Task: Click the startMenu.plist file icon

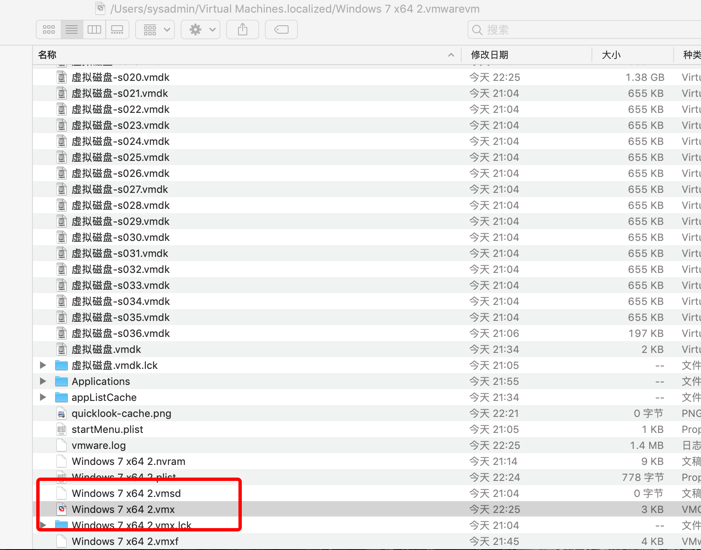Action: point(62,429)
